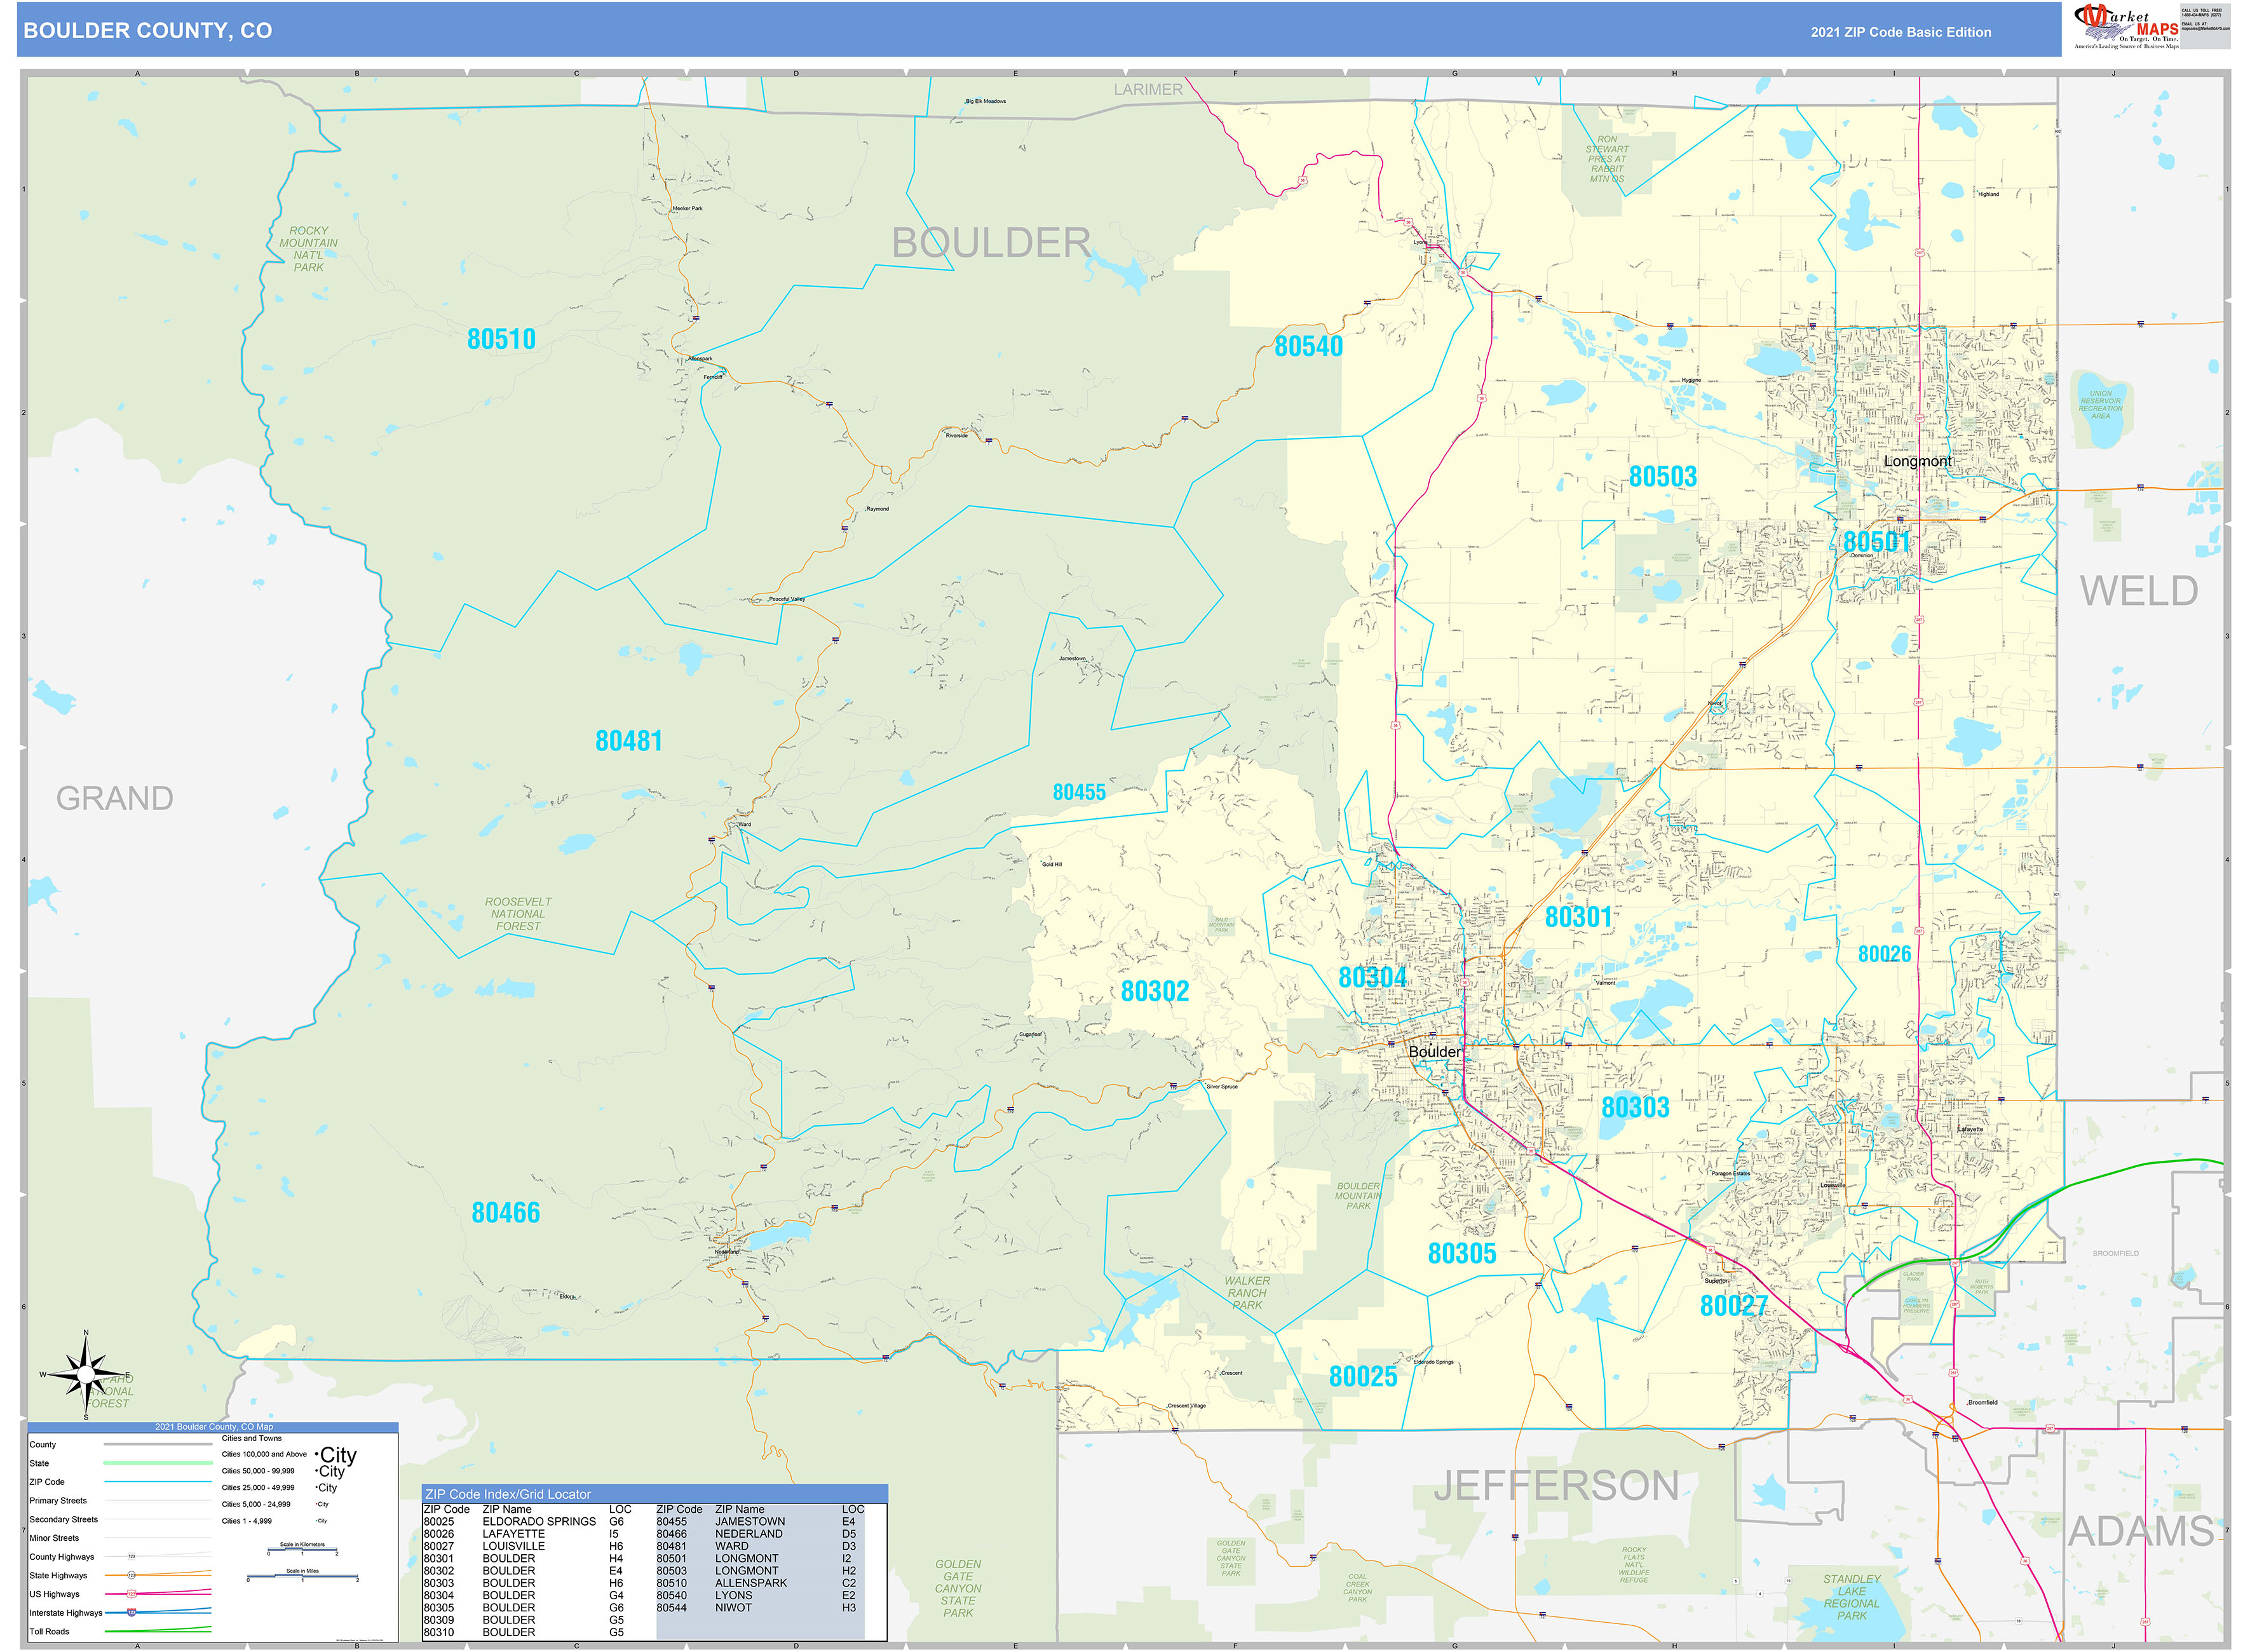Expand the Cities and Towns legend section

pos(252,1439)
